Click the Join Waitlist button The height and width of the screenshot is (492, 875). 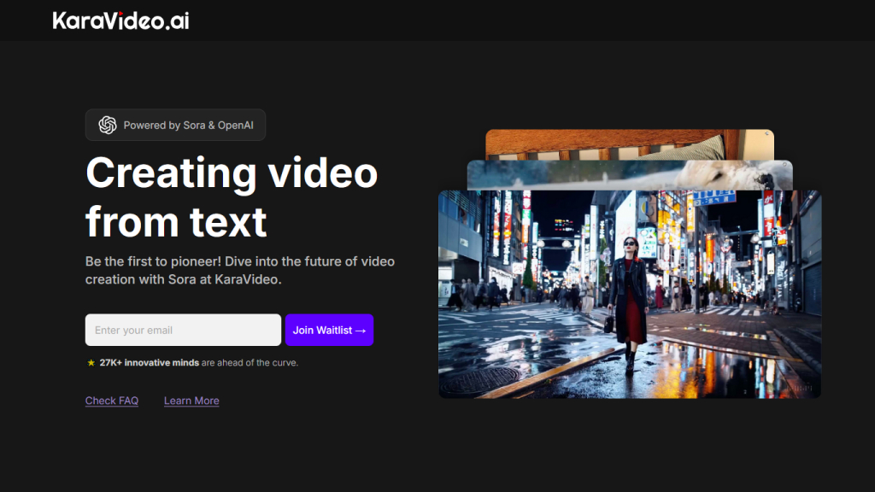coord(329,330)
